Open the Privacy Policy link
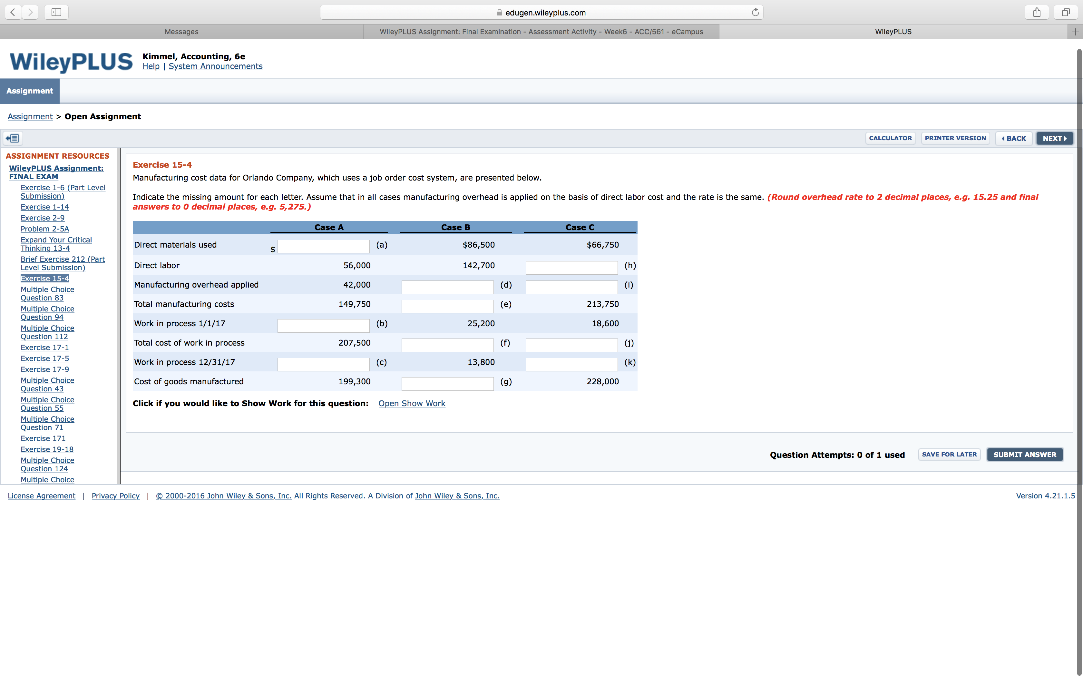 [115, 496]
